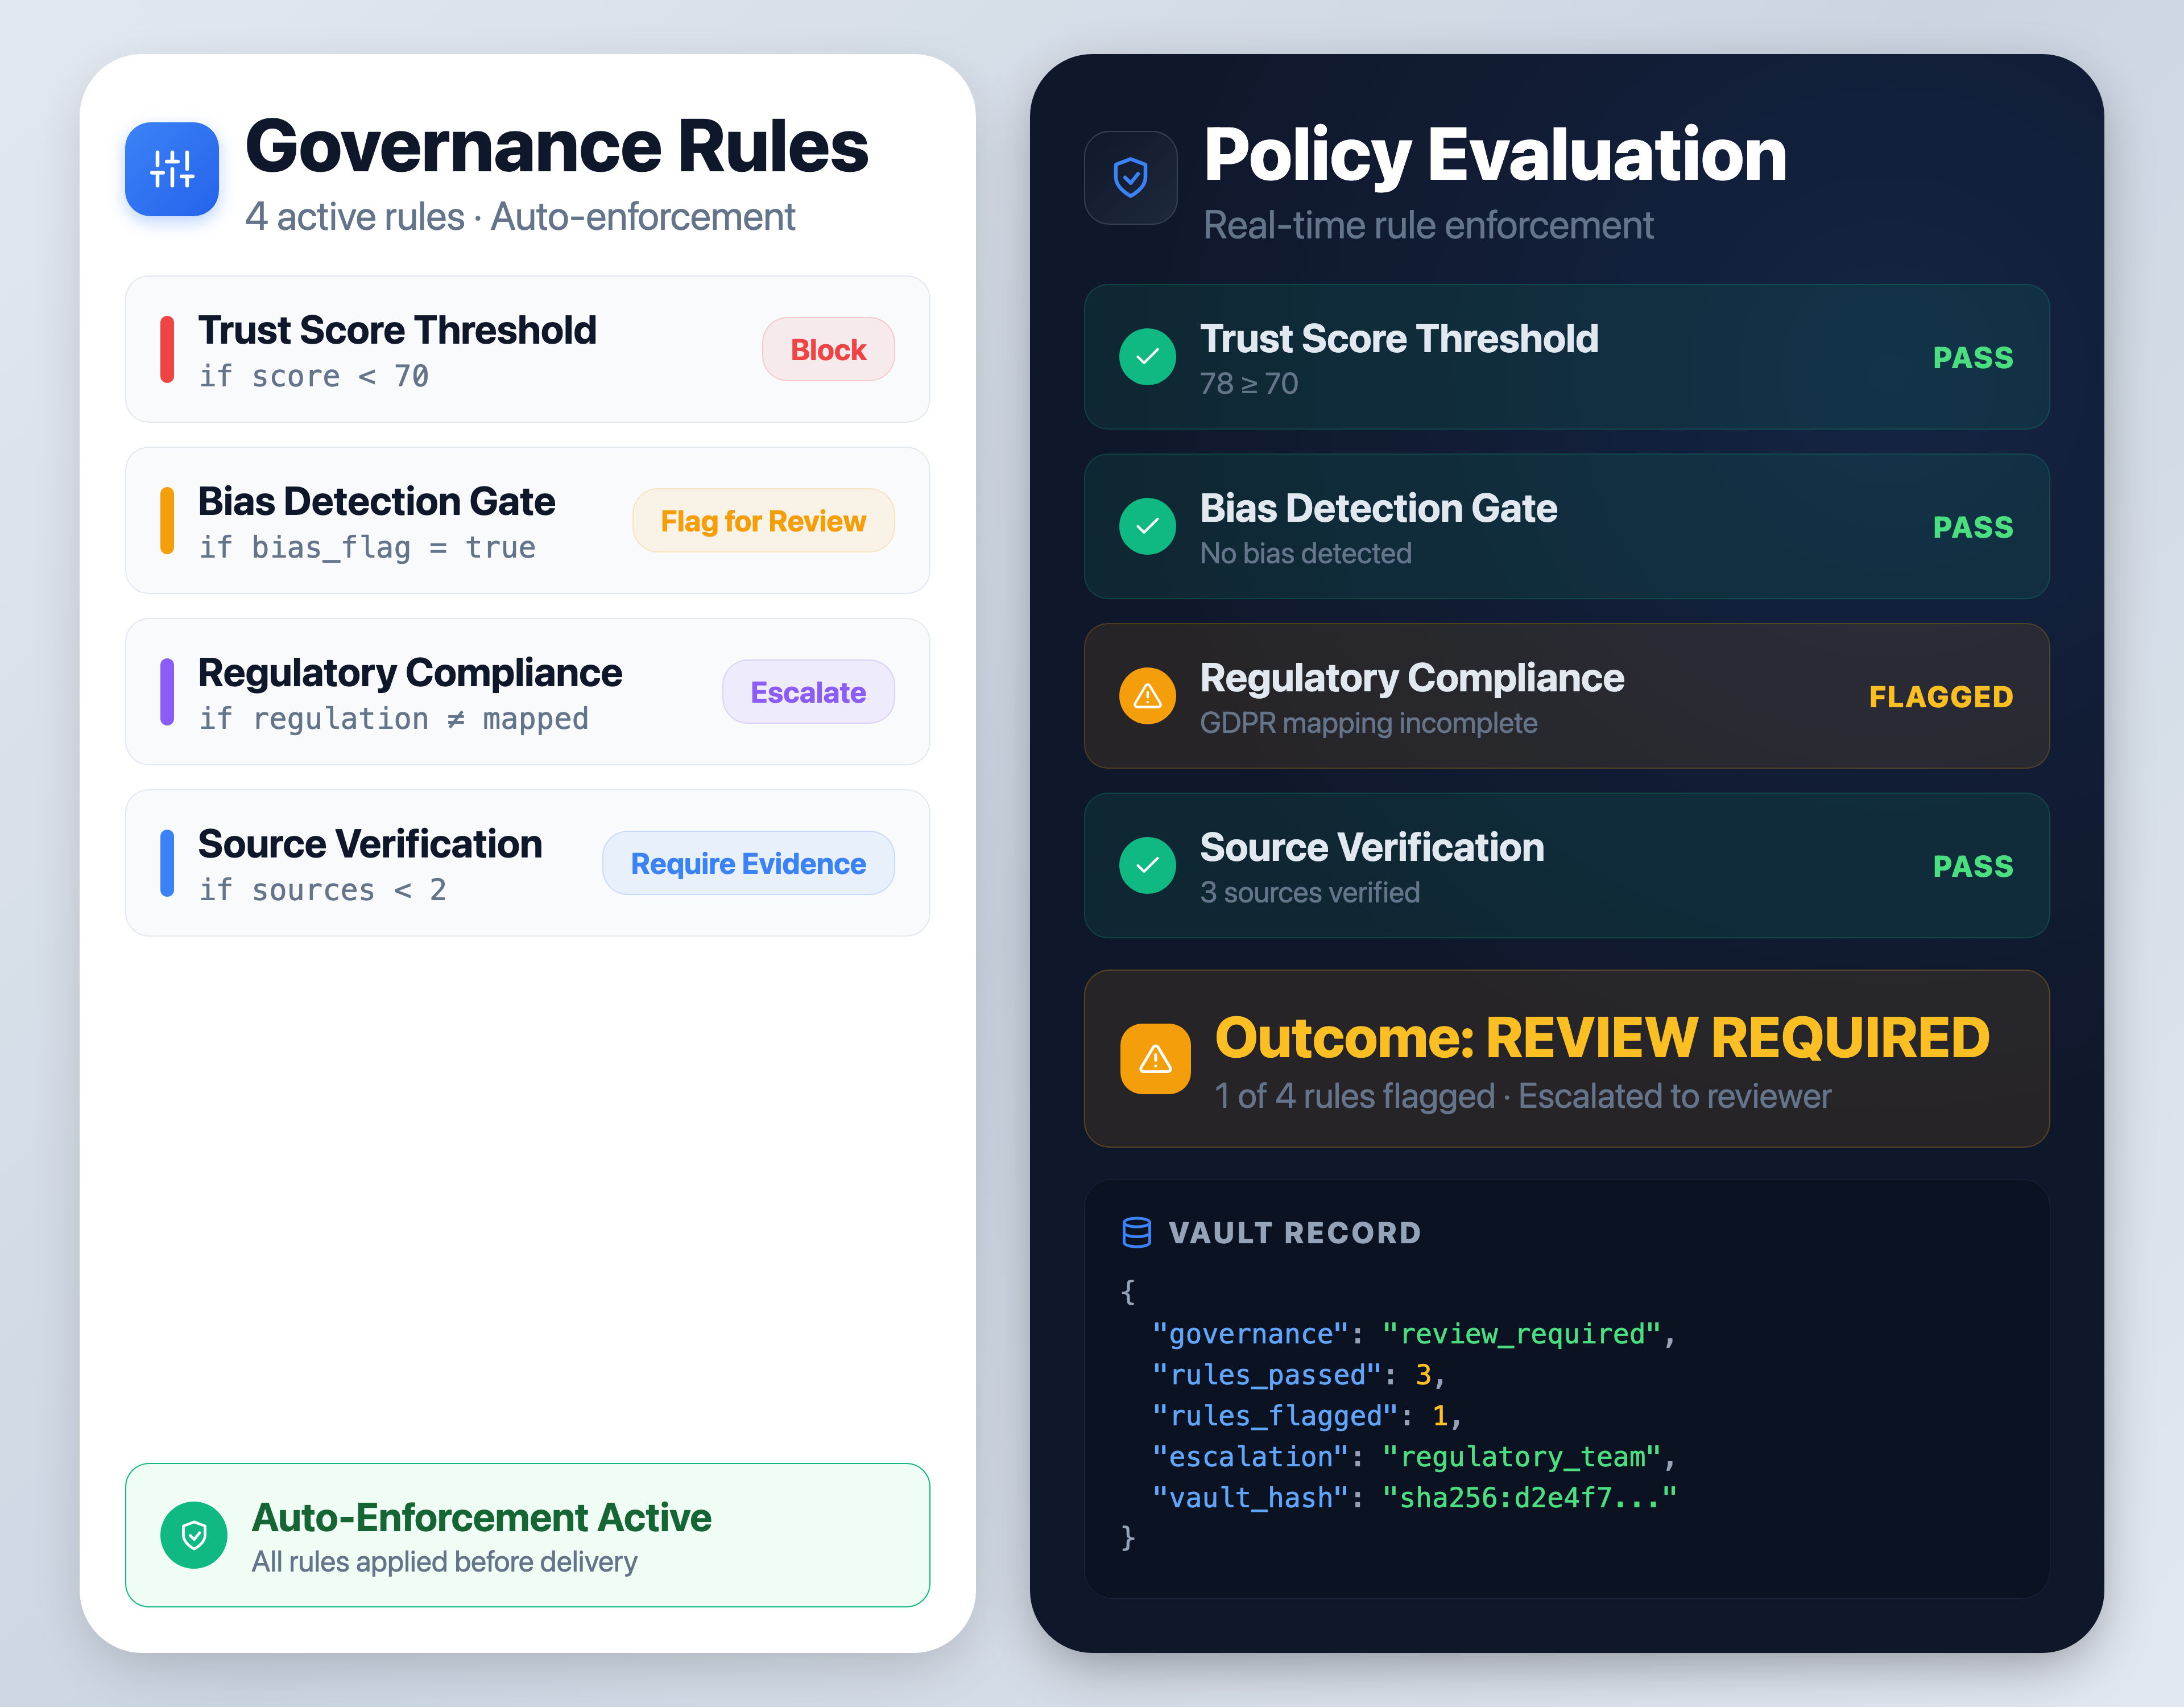This screenshot has height=1707, width=2184.
Task: Click the Policy Evaluation shield icon
Action: click(x=1130, y=177)
